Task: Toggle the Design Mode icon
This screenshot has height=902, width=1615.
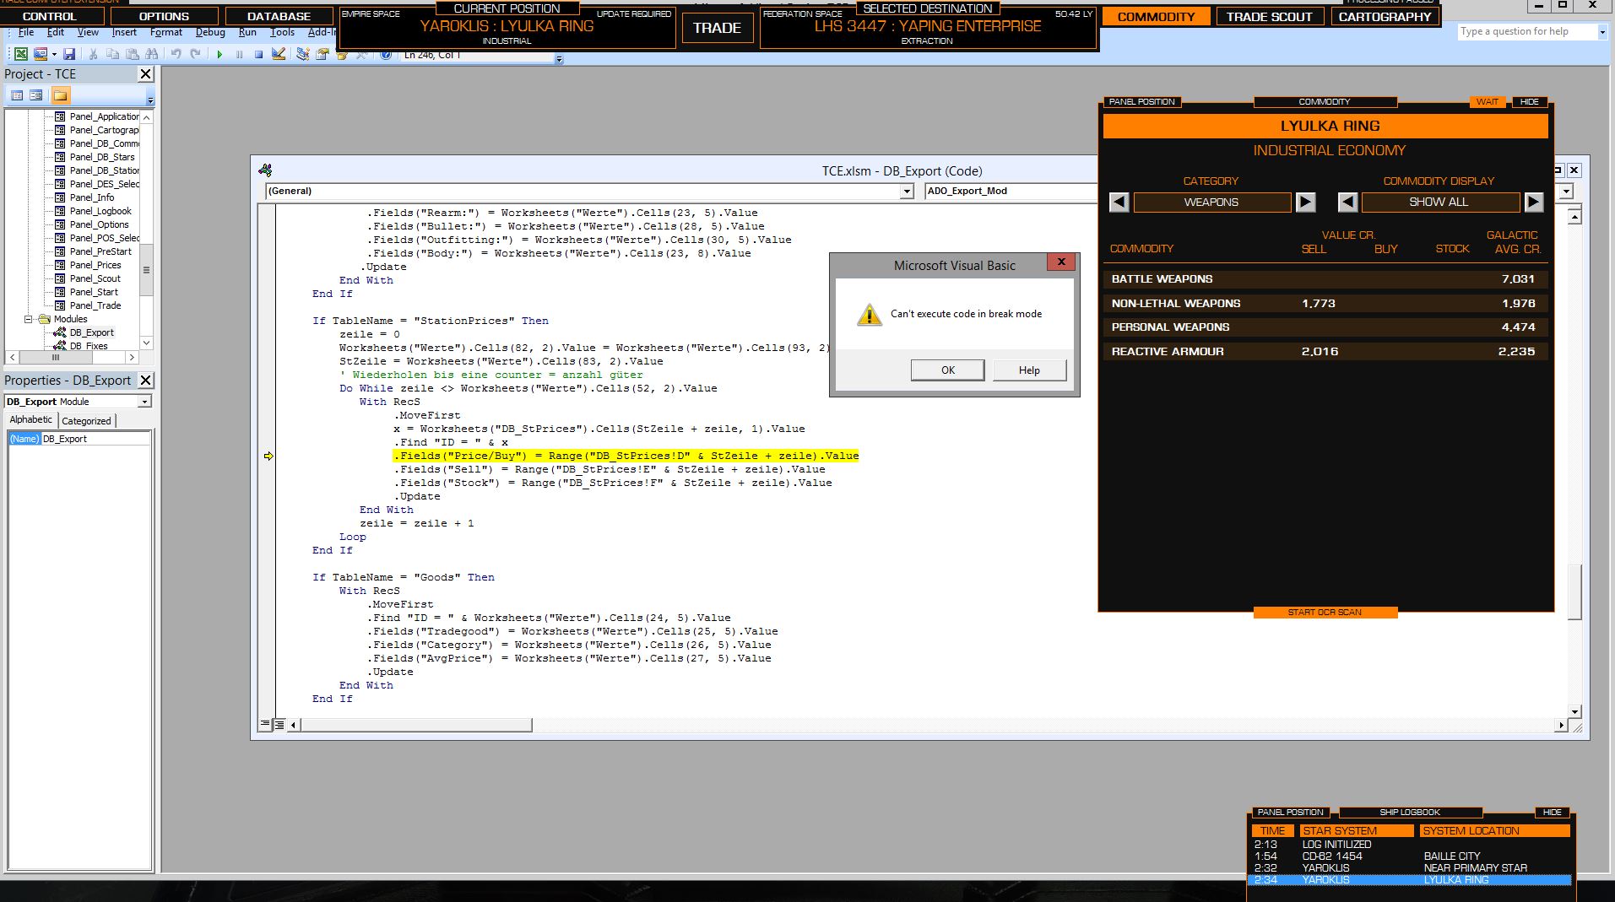Action: point(279,54)
